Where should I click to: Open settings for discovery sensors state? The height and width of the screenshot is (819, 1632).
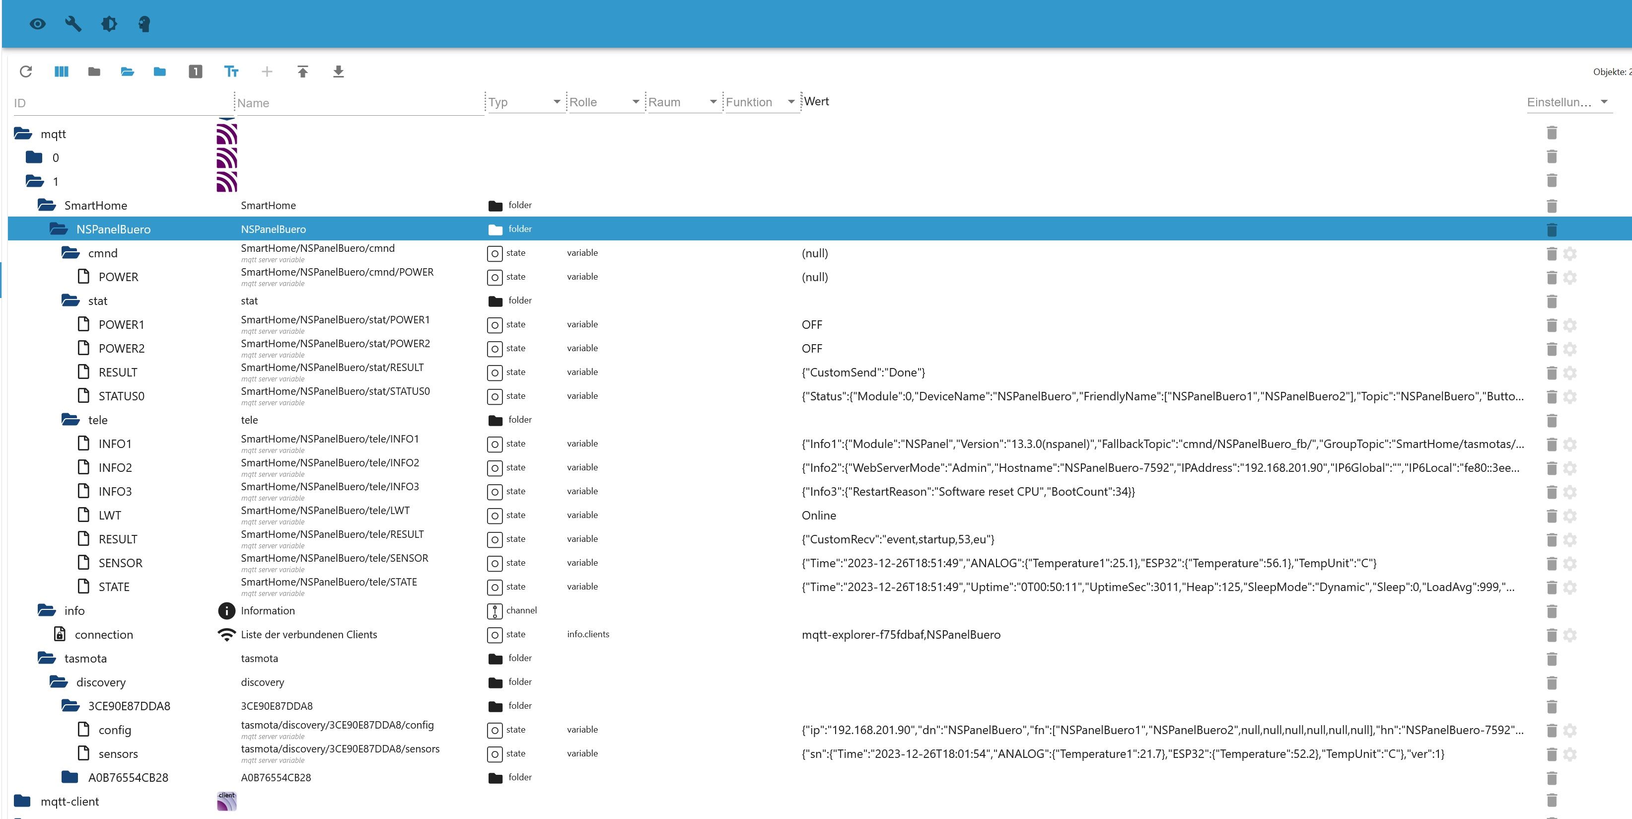1569,754
